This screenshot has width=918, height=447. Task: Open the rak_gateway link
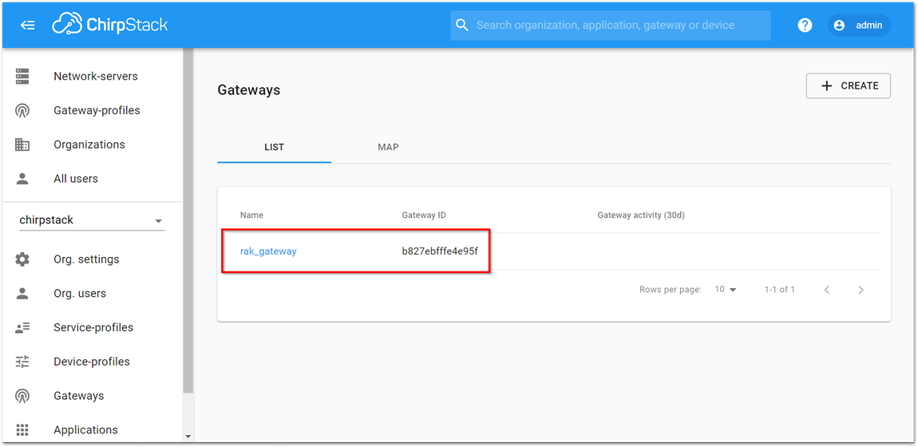click(268, 251)
